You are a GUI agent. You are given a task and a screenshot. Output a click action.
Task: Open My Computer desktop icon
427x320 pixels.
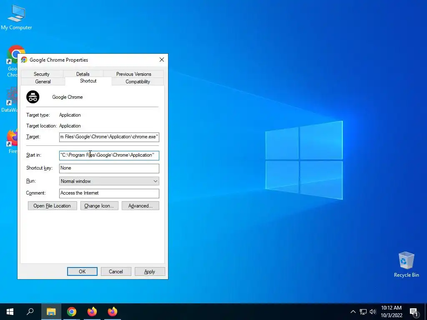click(16, 17)
